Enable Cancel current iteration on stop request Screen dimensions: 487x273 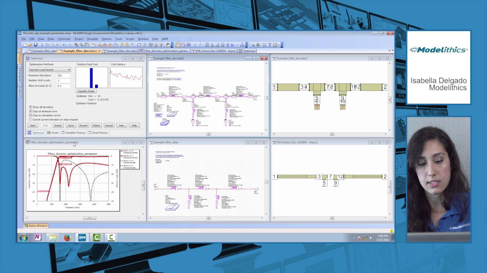pos(30,119)
